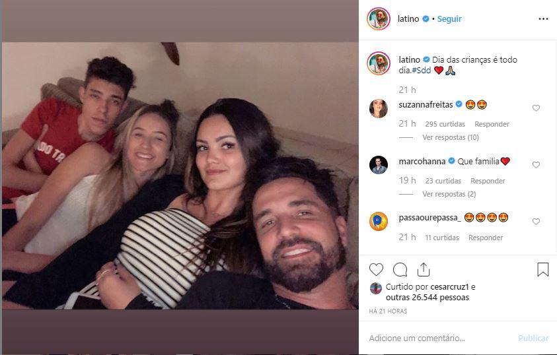The width and height of the screenshot is (557, 355).
Task: Open suzannafreitas avatar next to comment
Action: pos(379,108)
